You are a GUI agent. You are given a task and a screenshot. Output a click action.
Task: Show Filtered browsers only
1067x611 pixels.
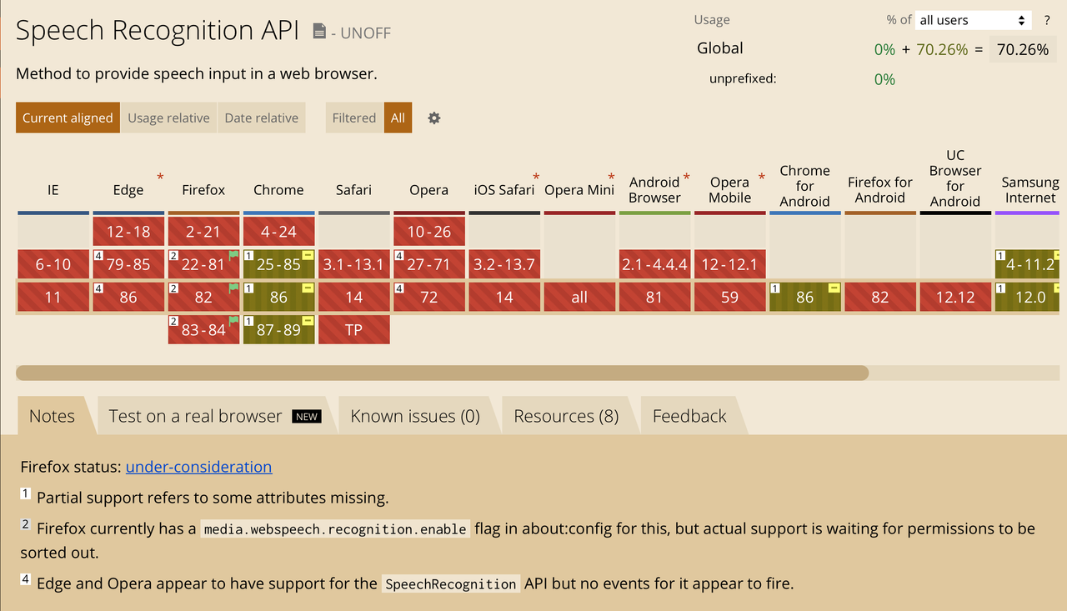pos(354,118)
